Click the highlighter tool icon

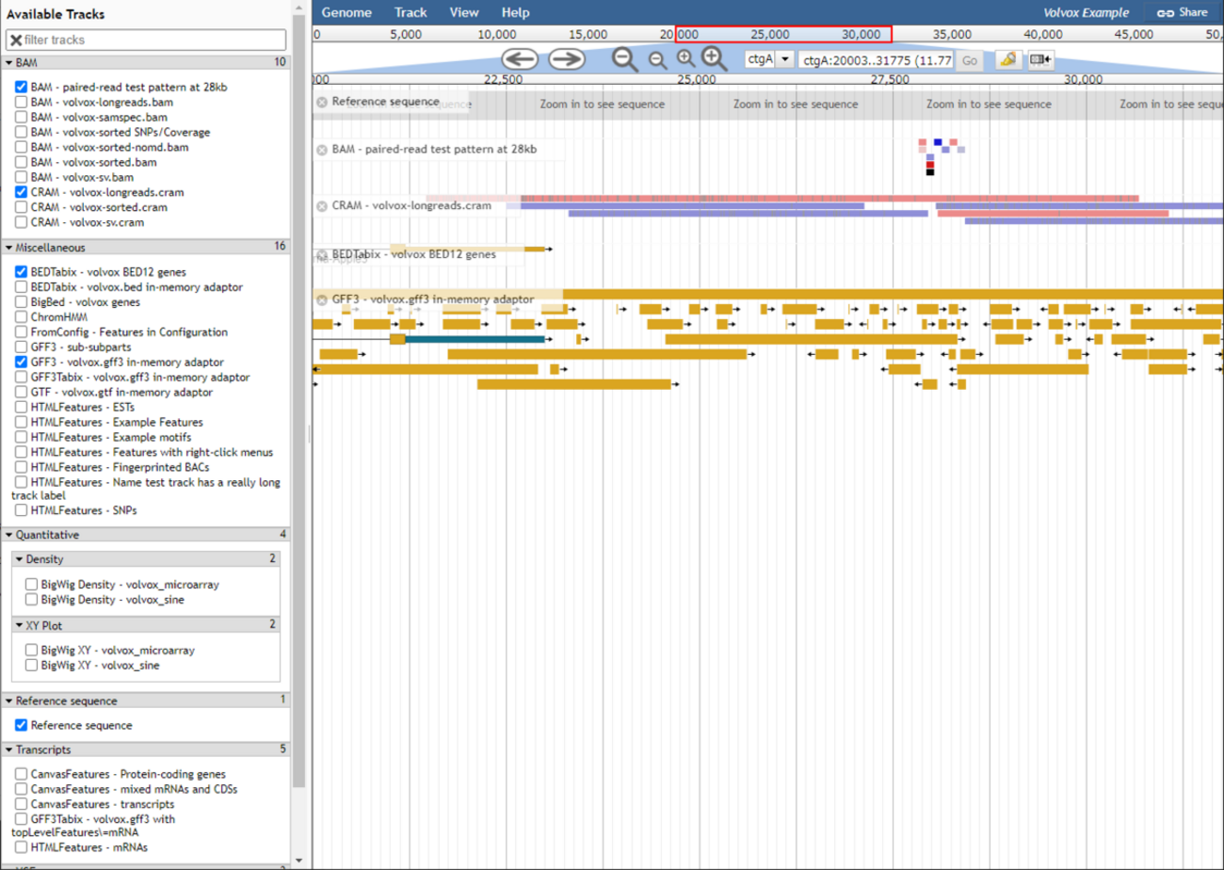pos(1007,60)
